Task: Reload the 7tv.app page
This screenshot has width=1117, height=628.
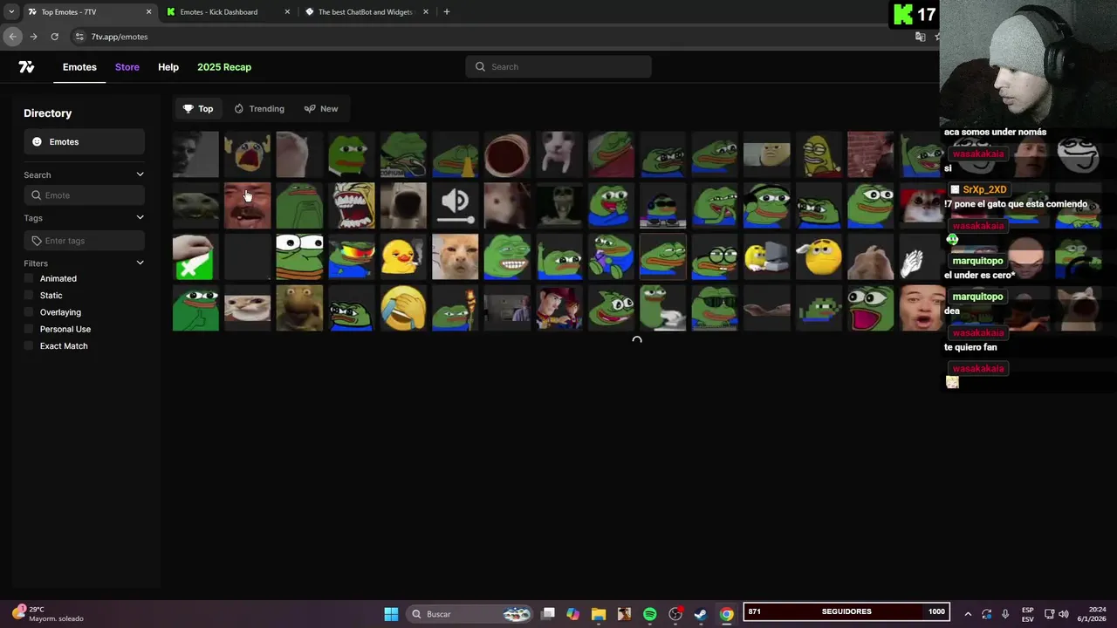Action: pyautogui.click(x=54, y=37)
